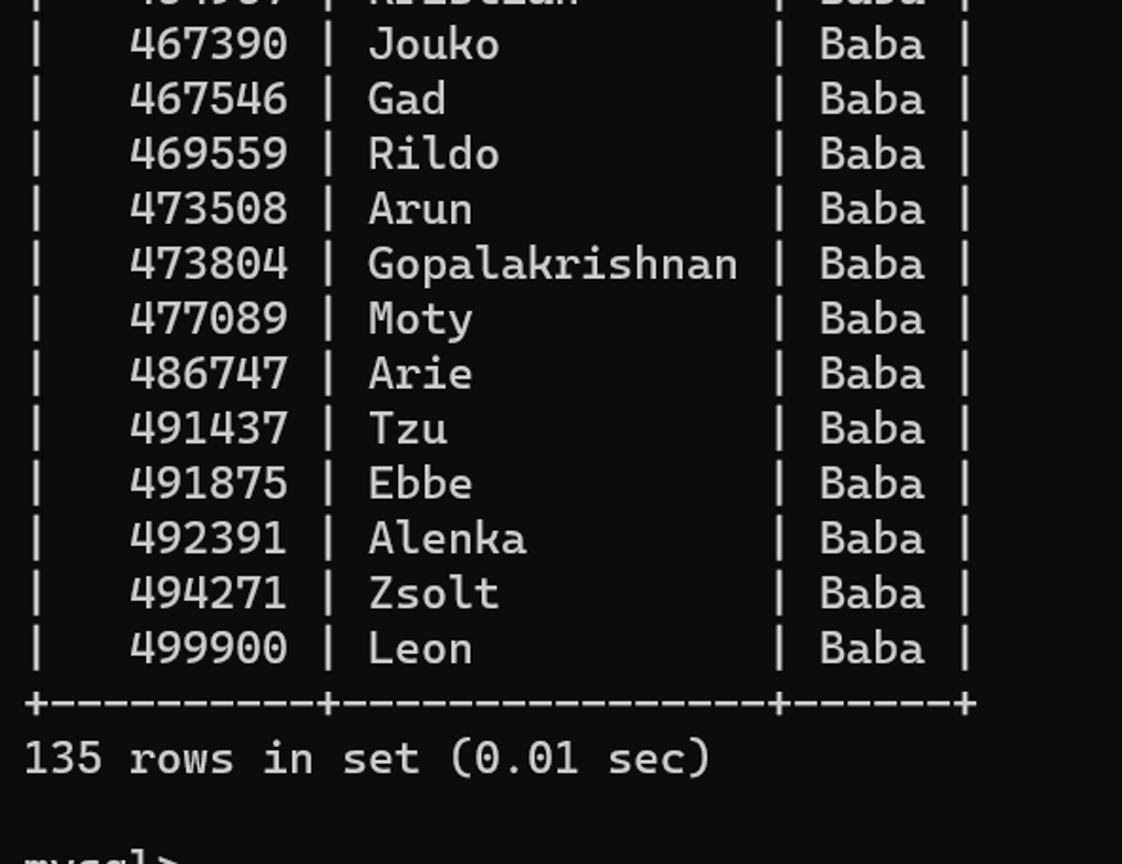Select employee number 494271
This screenshot has height=864, width=1122.
pos(209,594)
